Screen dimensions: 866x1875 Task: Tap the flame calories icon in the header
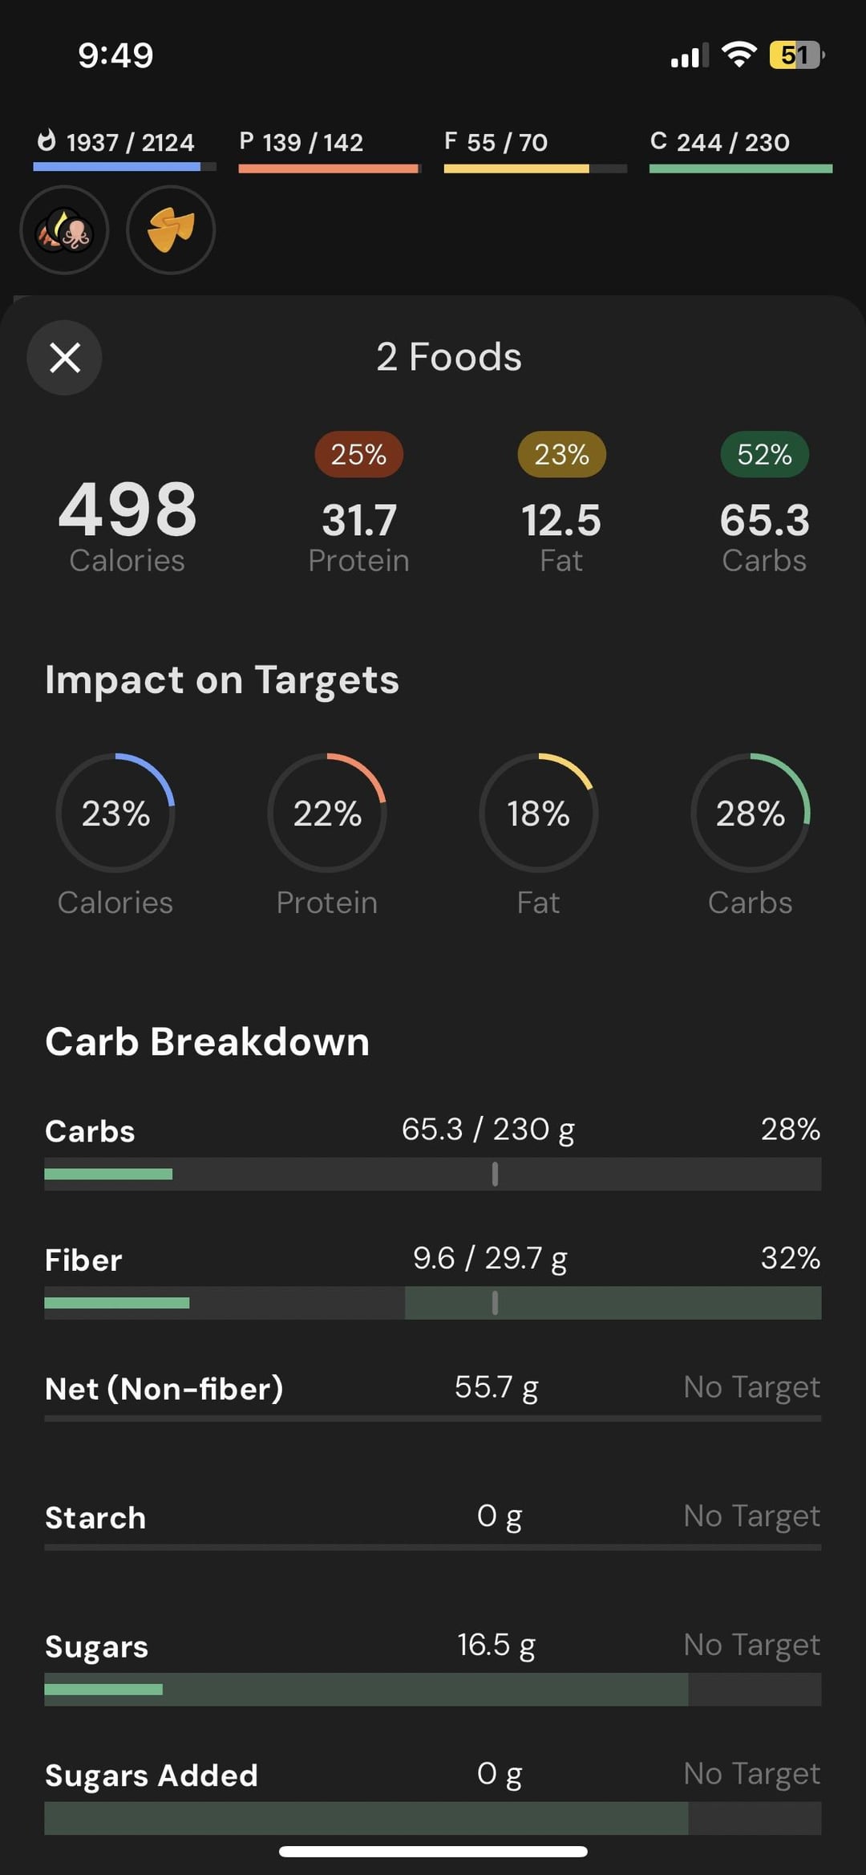47,140
